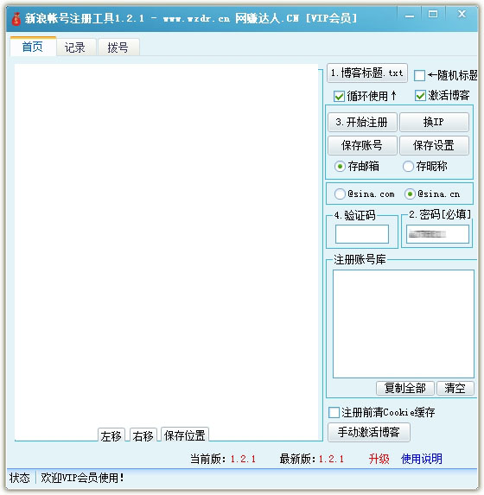The width and height of the screenshot is (484, 495).
Task: Click the 最新版 version number 1.2.1
Action: click(x=331, y=459)
